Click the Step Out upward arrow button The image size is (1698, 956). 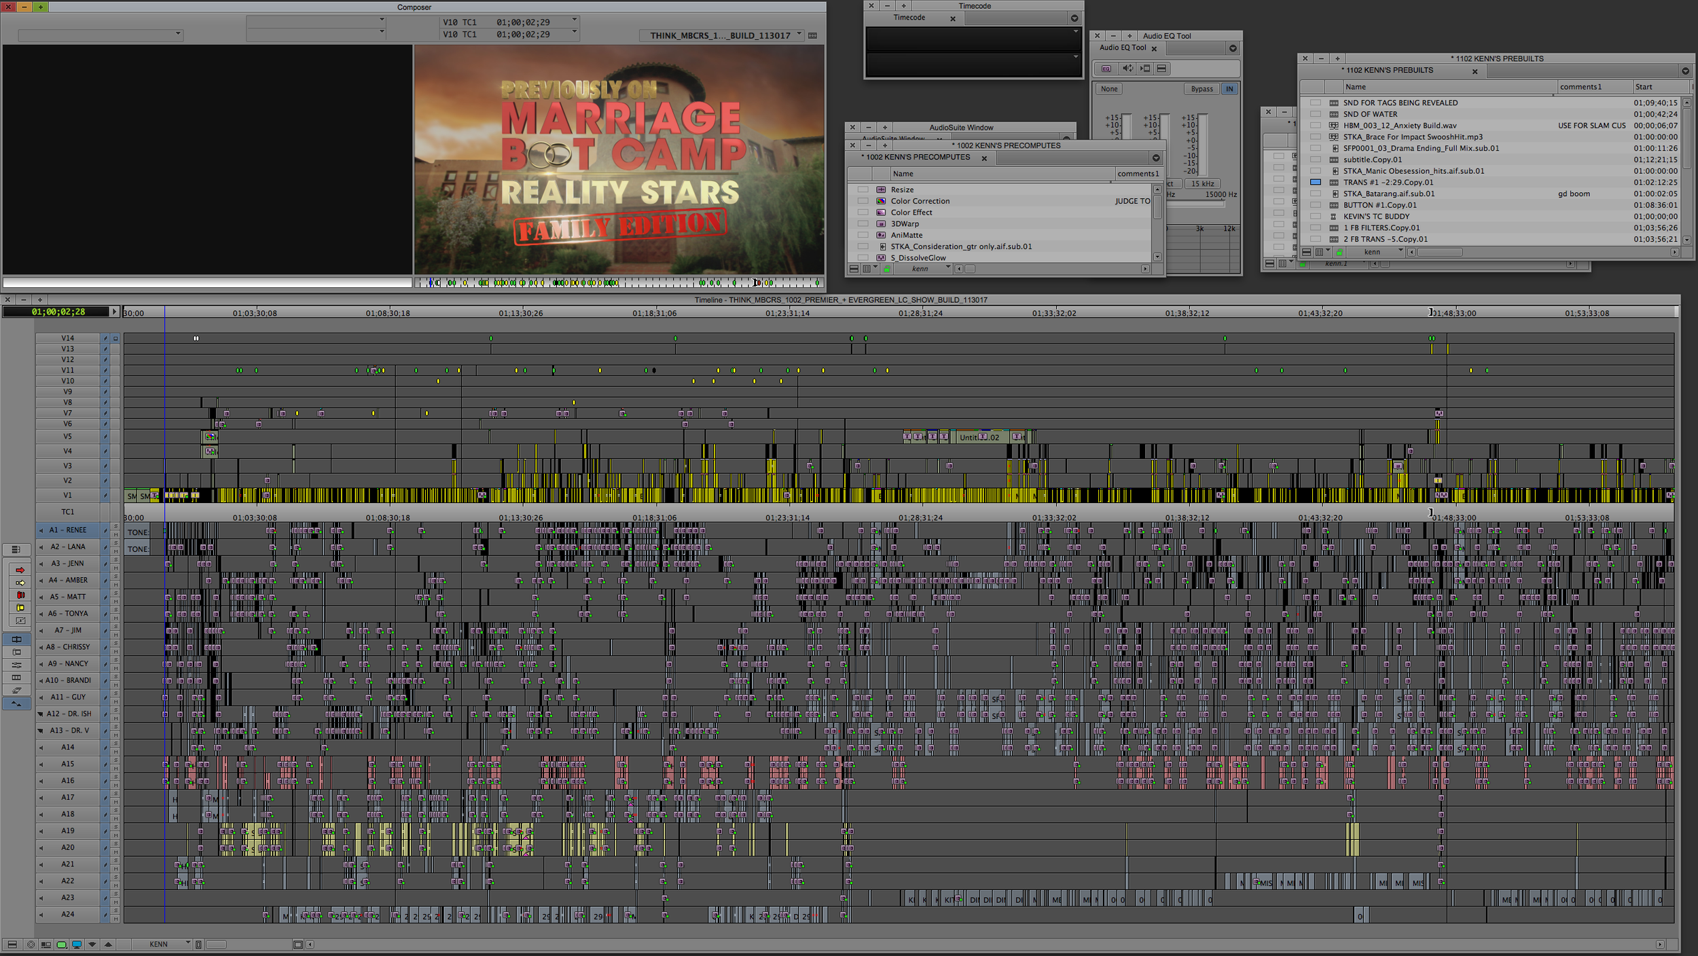(x=108, y=944)
